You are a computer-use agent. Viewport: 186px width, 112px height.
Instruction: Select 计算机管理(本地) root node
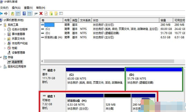pos(13,20)
